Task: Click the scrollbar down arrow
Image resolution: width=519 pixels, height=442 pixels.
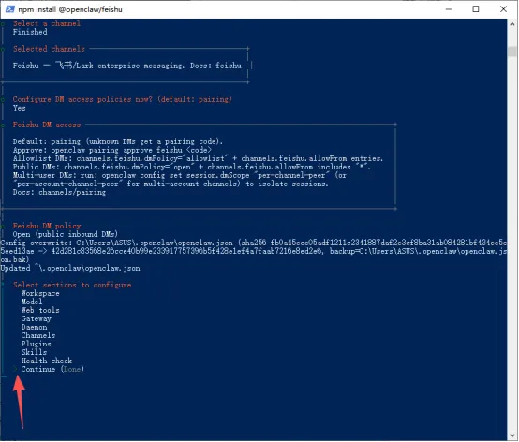Action: [x=512, y=435]
